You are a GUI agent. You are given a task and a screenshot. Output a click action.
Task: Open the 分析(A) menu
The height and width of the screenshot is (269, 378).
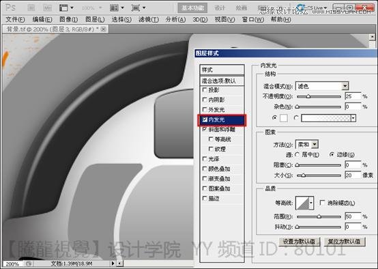pyautogui.click(x=175, y=20)
